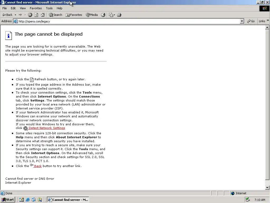The width and height of the screenshot is (270, 203).
Task: Click the red Back link in the error page
Action: click(x=38, y=166)
